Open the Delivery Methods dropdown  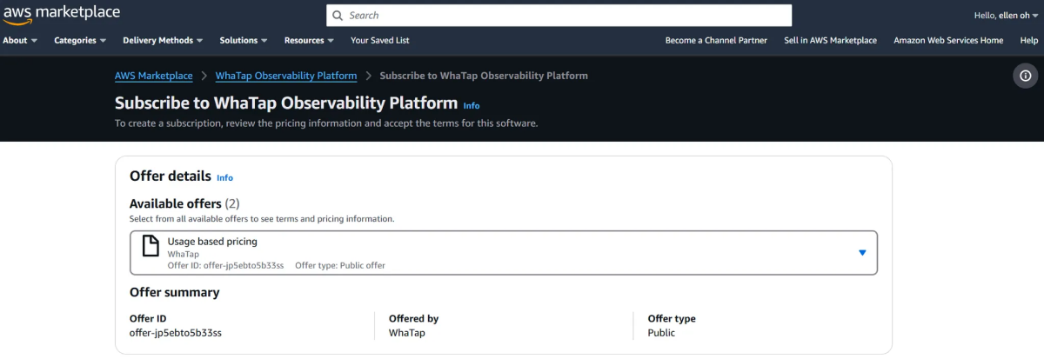pyautogui.click(x=164, y=40)
